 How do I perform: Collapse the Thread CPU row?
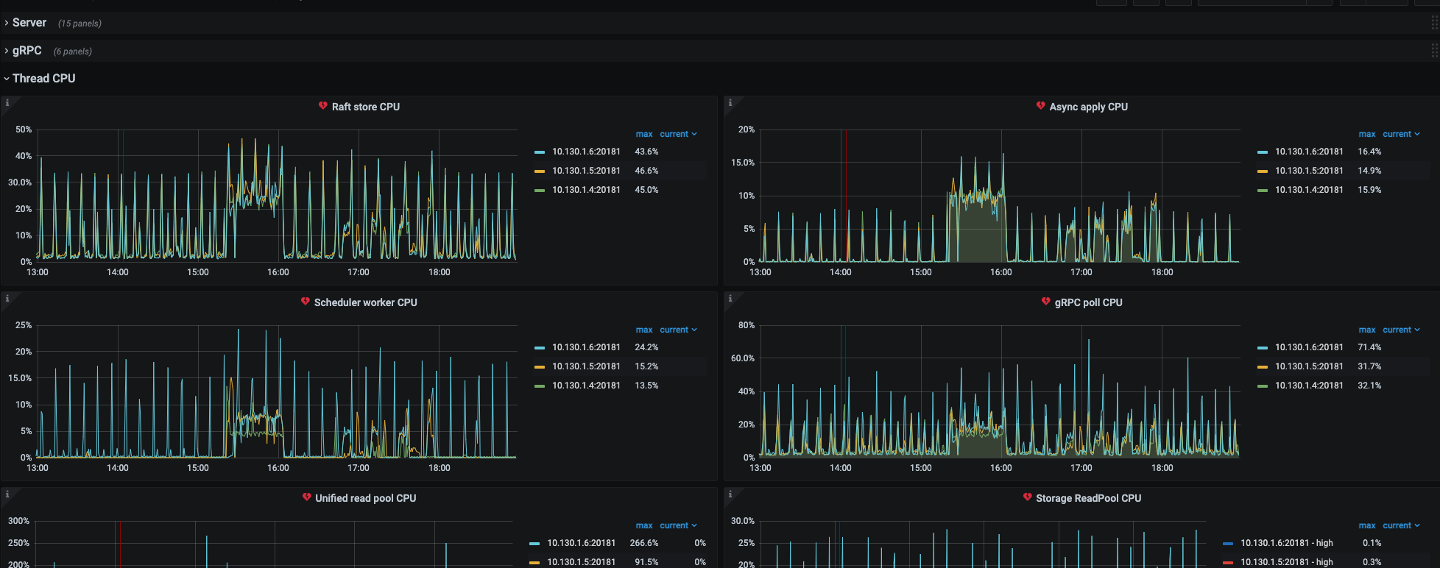tap(43, 79)
